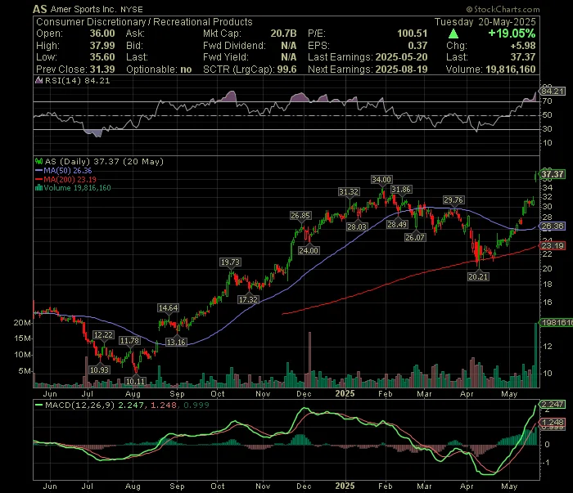Image resolution: width=573 pixels, height=493 pixels.
Task: Click the AS (Daily) 37.37 legend text
Action: (x=104, y=161)
